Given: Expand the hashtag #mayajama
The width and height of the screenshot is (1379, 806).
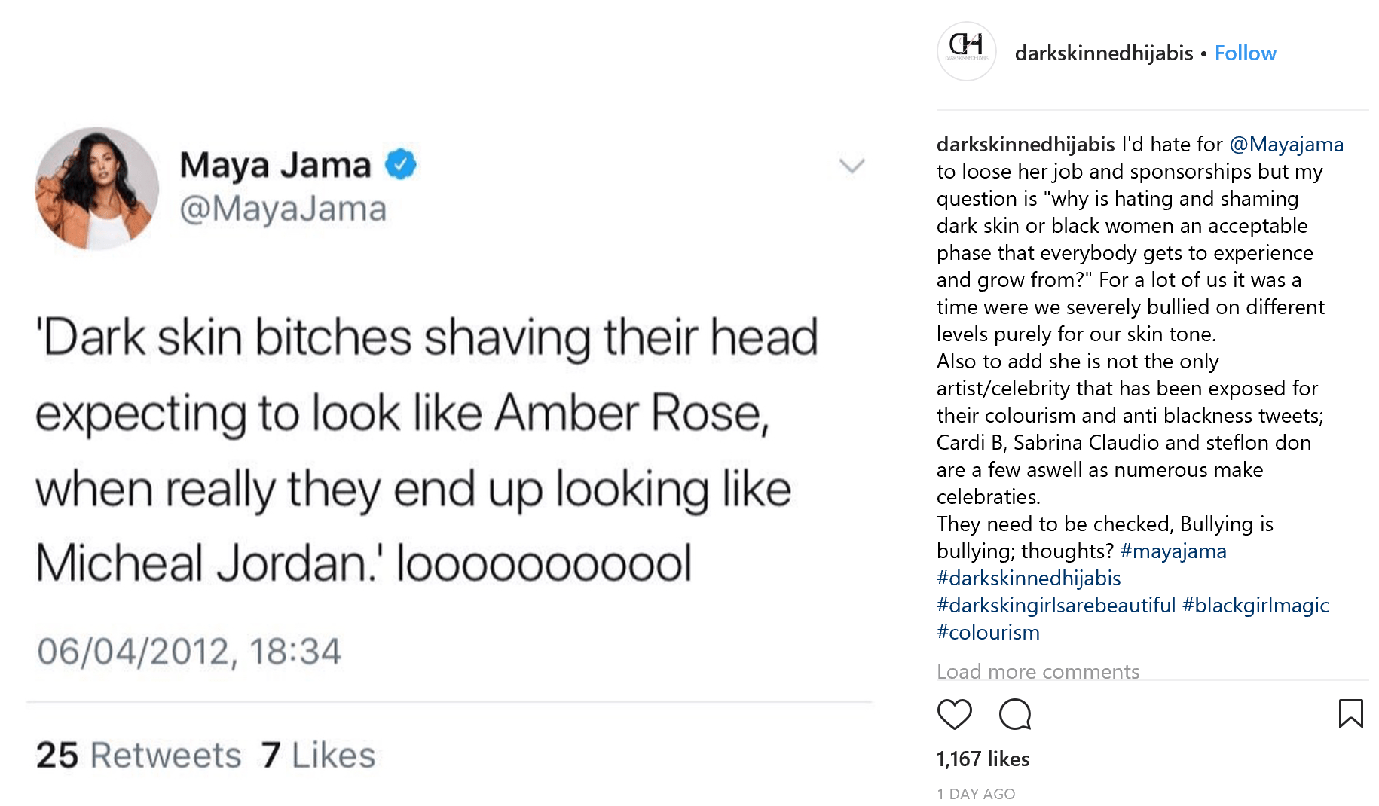Looking at the screenshot, I should [1173, 551].
